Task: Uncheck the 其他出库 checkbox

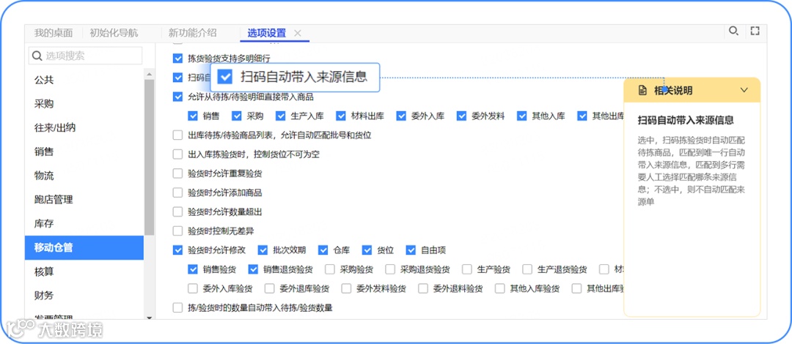Action: tap(582, 116)
